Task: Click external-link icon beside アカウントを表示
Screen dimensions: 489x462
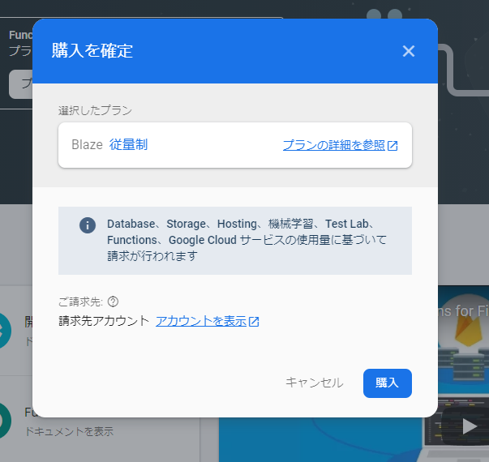Action: coord(254,321)
